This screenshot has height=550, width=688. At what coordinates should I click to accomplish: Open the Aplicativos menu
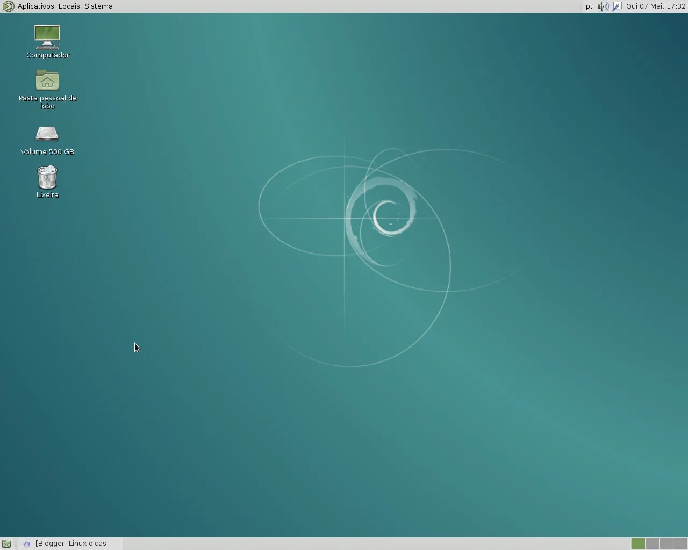[35, 6]
